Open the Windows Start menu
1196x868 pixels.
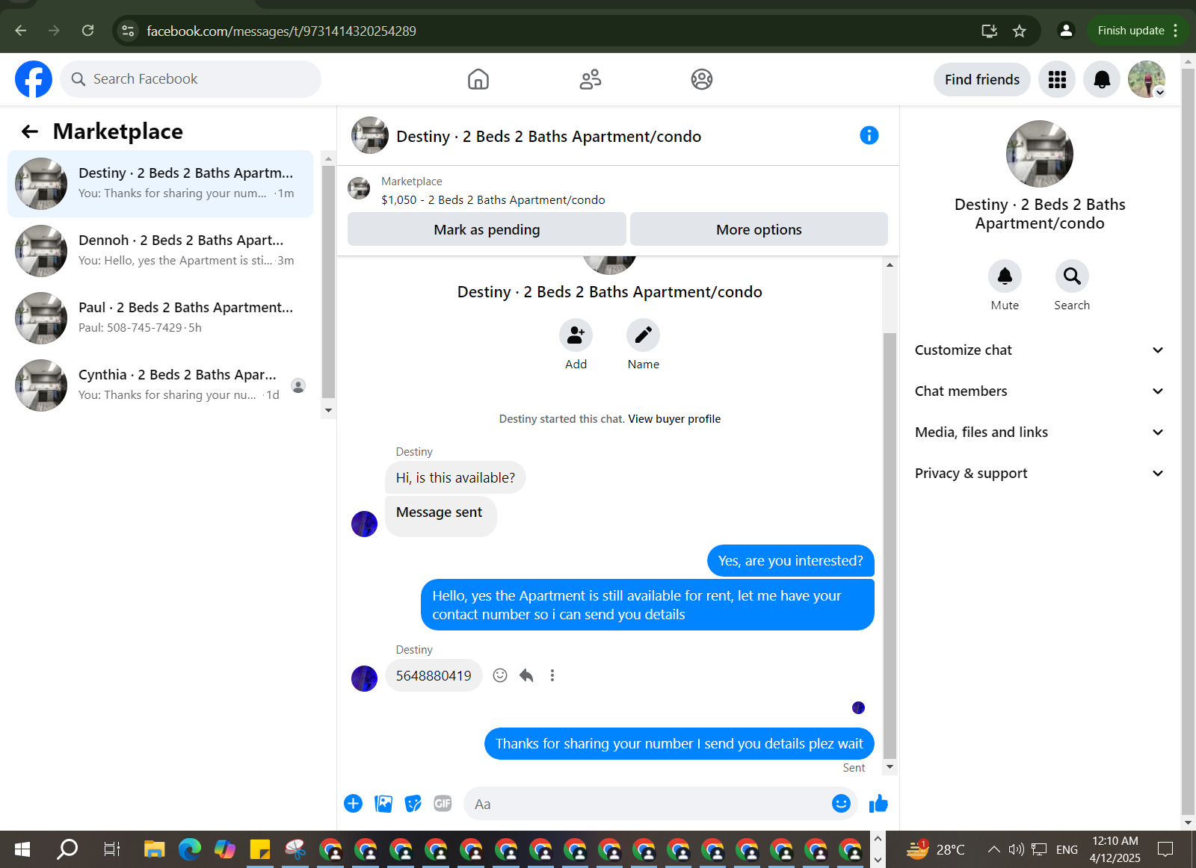click(22, 849)
